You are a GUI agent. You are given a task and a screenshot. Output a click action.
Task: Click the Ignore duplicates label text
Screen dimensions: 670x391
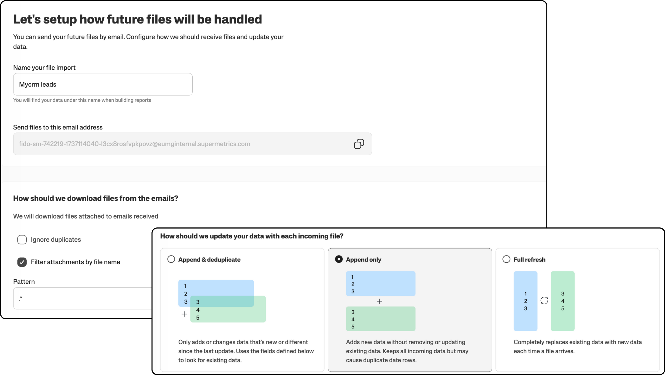(x=56, y=239)
